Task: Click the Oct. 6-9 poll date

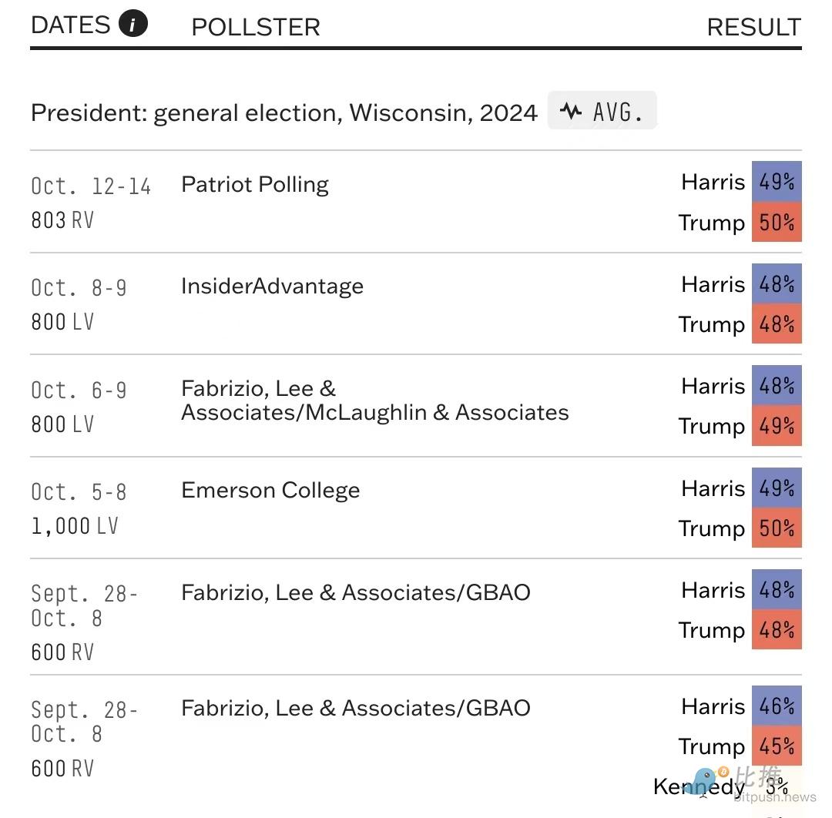Action: (x=79, y=391)
